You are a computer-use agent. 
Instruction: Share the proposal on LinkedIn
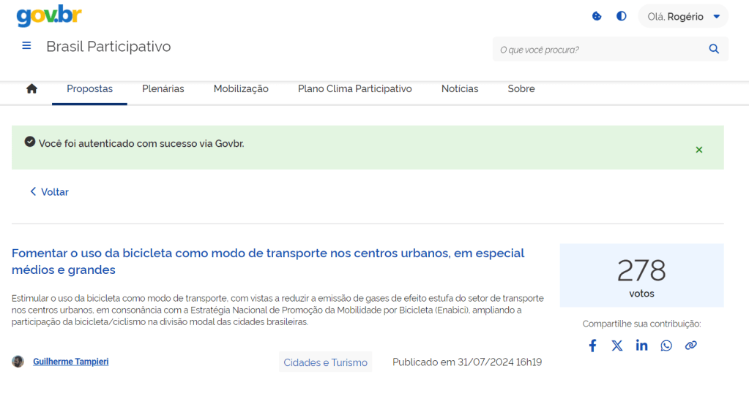(x=641, y=346)
